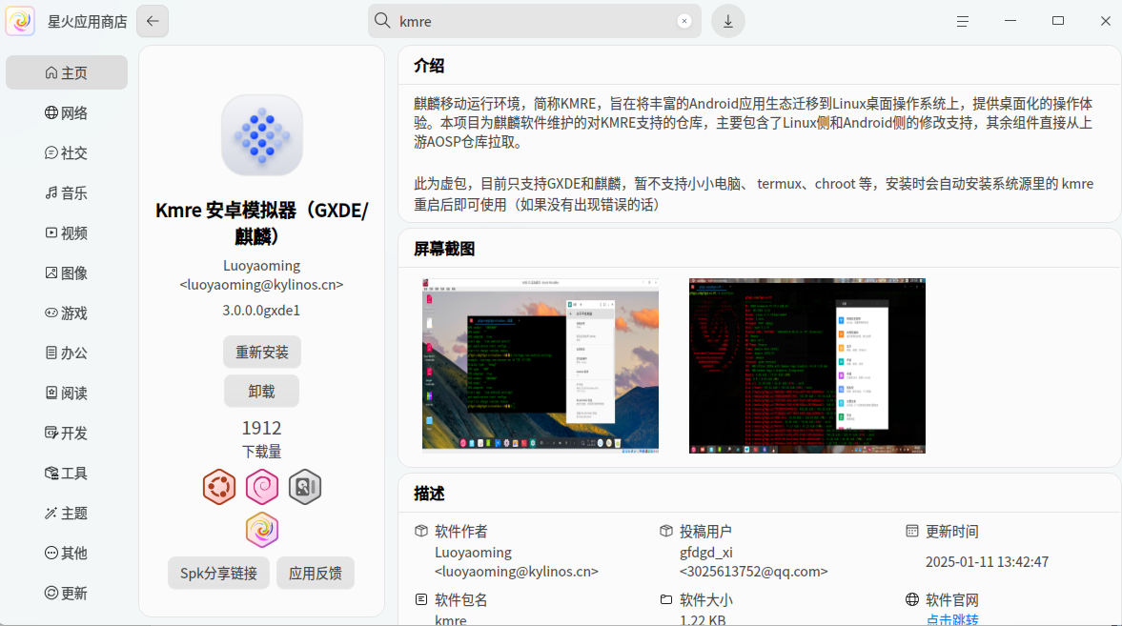Click the Debian swirl badge
This screenshot has width=1122, height=626.
point(262,487)
